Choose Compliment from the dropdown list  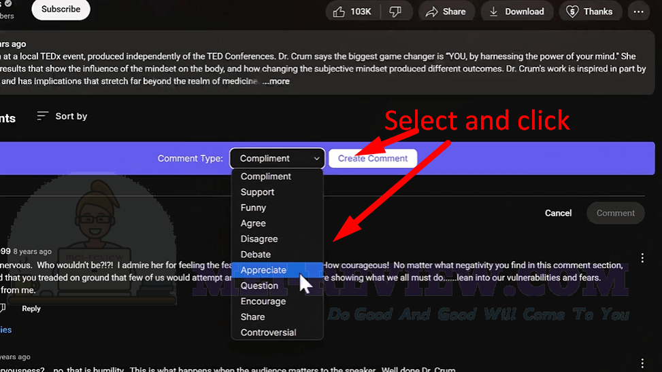278,176
